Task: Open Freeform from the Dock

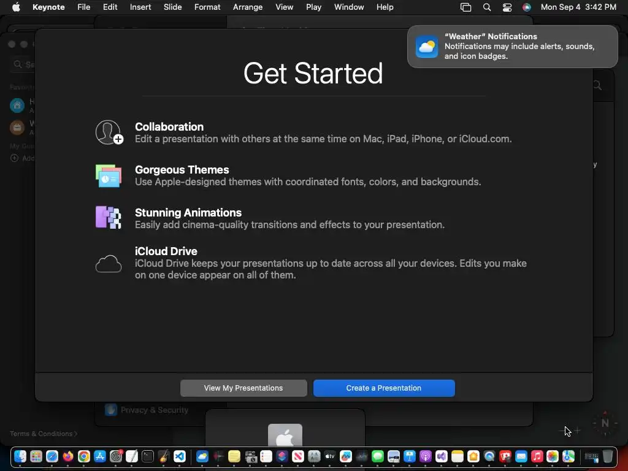Action: pos(346,456)
